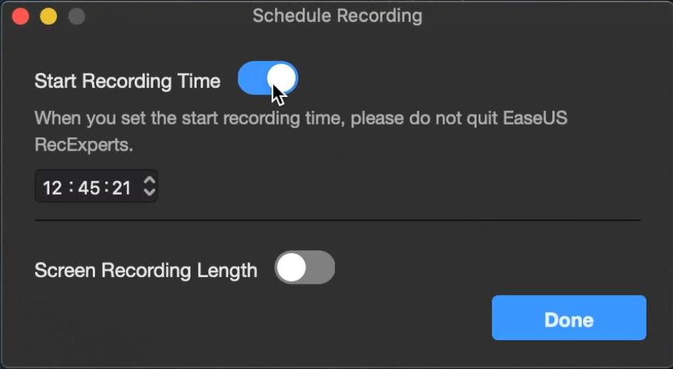Click the EaseUS RecExperts warning text
The image size is (673, 369).
click(301, 131)
